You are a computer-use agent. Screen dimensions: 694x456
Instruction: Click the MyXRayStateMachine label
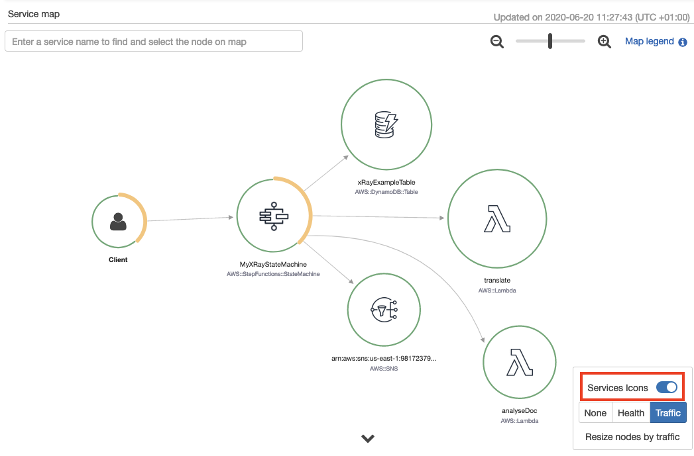tap(273, 264)
